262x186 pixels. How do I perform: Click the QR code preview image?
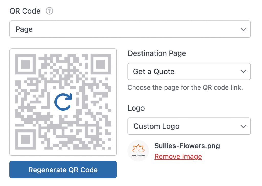click(x=63, y=102)
